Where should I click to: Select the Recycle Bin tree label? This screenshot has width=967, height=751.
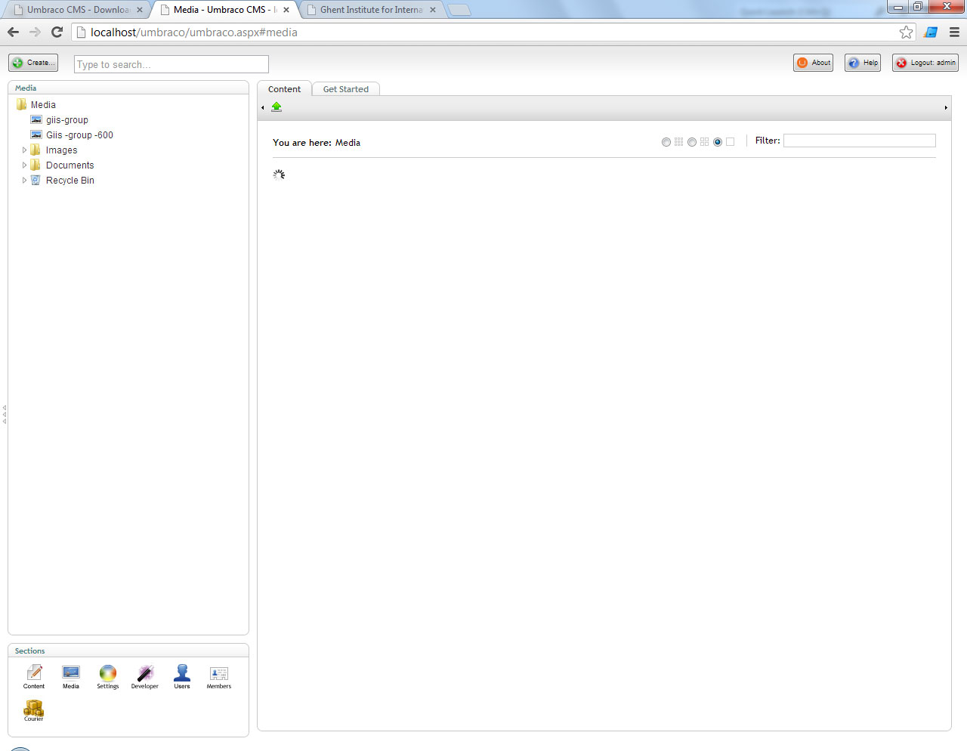click(x=70, y=180)
